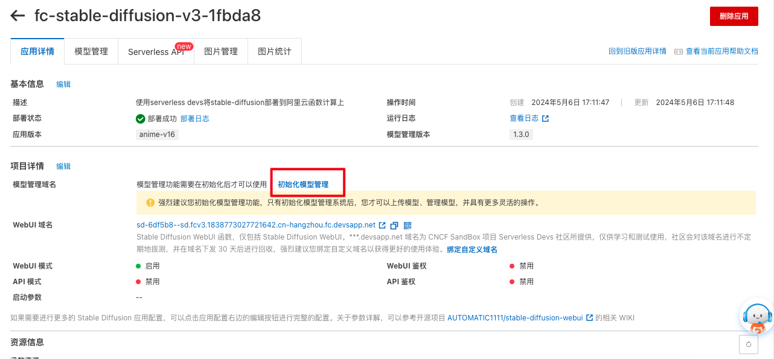The width and height of the screenshot is (774, 359).
Task: Click the 绑定自定义域名 link
Action: tap(472, 249)
